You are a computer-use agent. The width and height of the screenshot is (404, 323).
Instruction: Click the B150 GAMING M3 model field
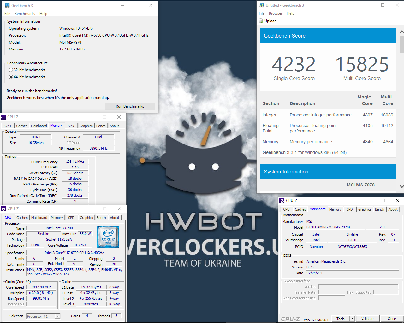pos(335,227)
